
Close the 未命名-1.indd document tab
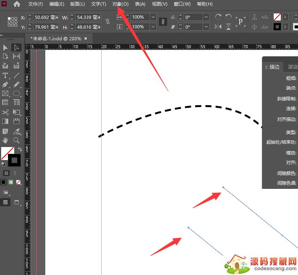tap(86, 38)
